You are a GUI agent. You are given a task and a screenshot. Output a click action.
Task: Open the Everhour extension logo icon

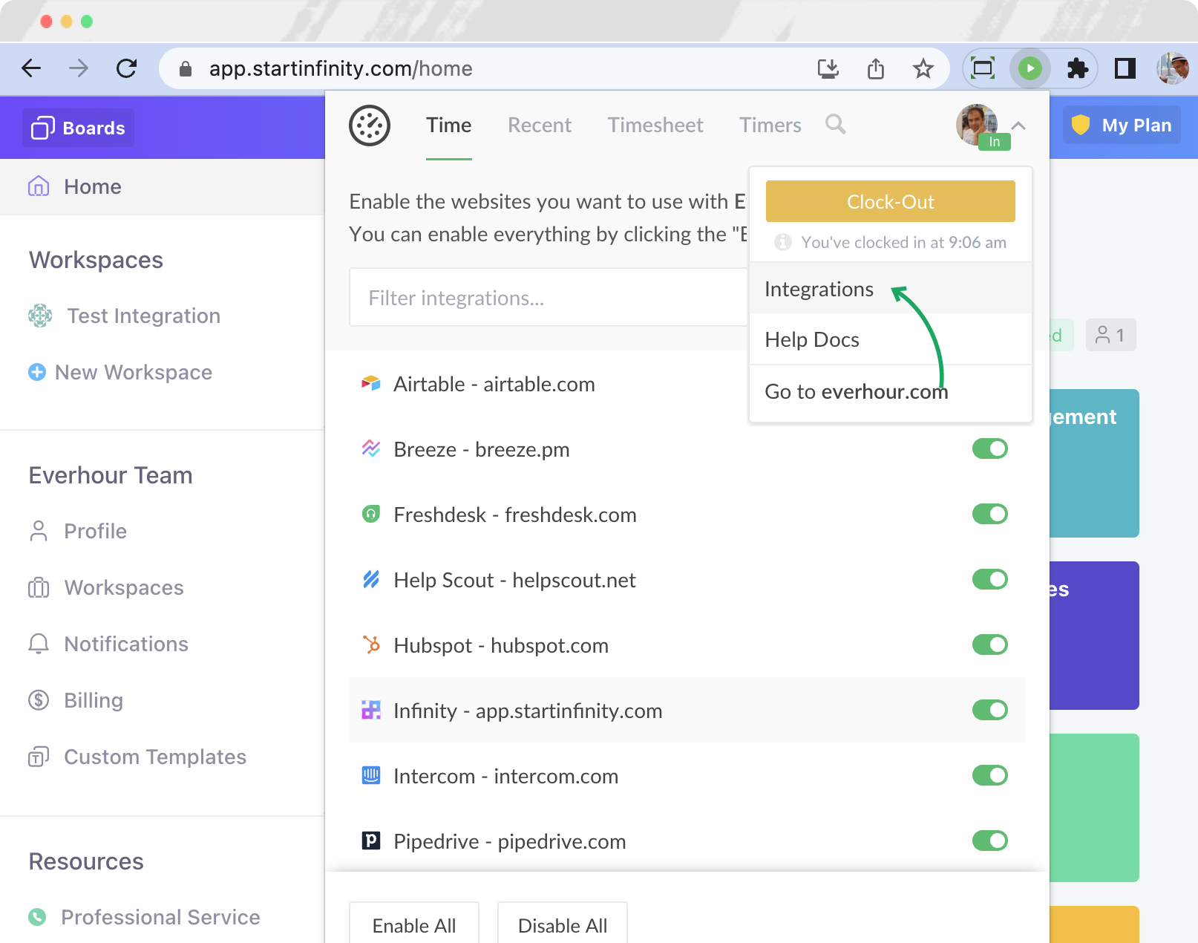[x=370, y=125]
